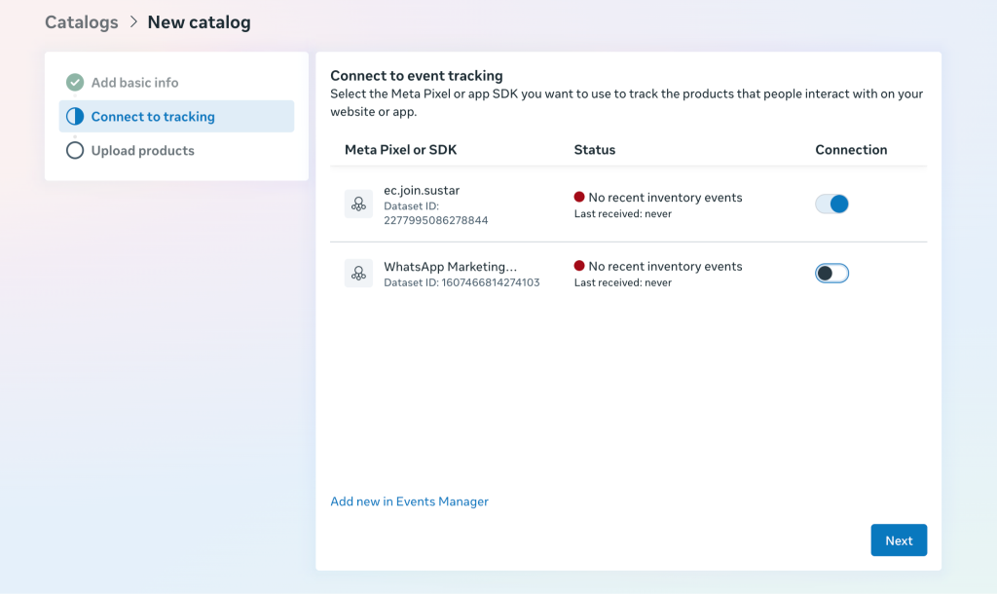Click Last received: never under ec.join.sustar
997x594 pixels.
[x=622, y=213]
